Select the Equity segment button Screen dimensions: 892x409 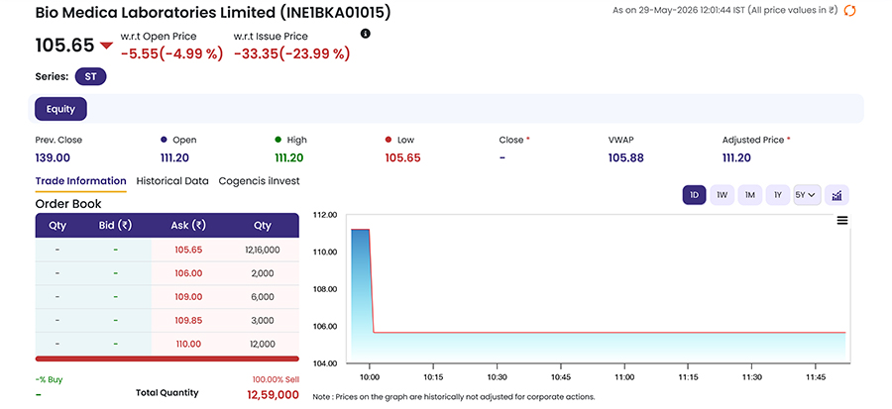click(x=60, y=109)
